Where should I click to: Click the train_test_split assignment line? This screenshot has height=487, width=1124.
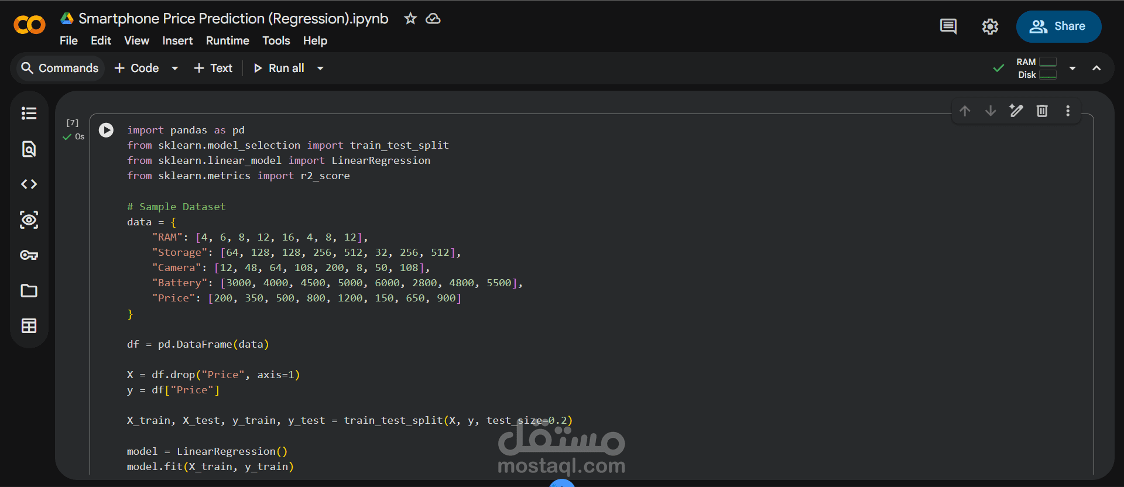(x=349, y=420)
